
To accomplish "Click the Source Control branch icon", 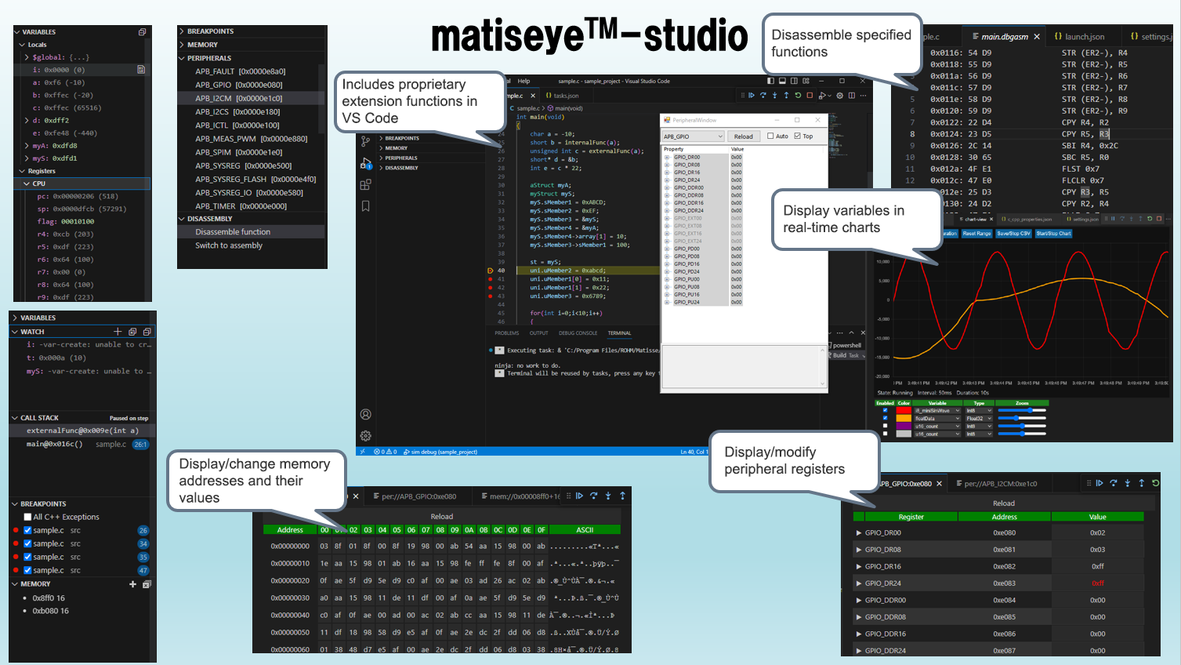I will (365, 142).
